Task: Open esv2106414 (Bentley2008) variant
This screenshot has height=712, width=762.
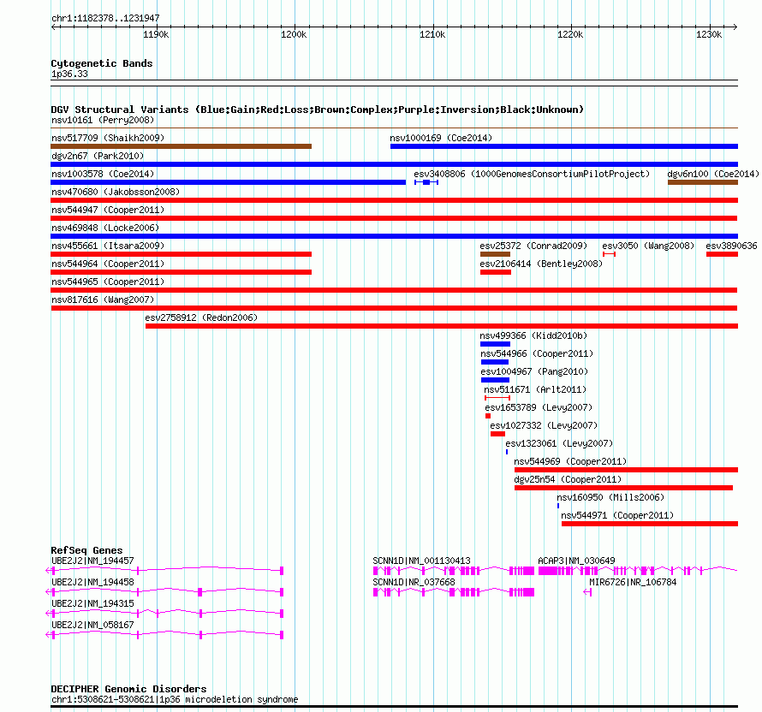Action: point(496,272)
